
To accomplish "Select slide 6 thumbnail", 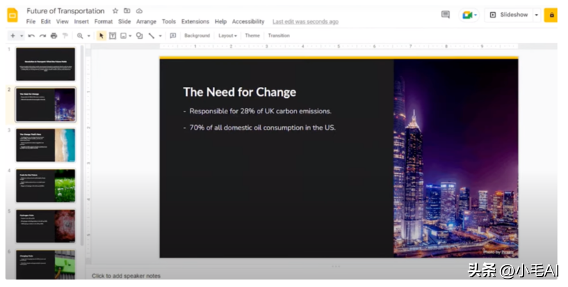I will click(x=45, y=265).
